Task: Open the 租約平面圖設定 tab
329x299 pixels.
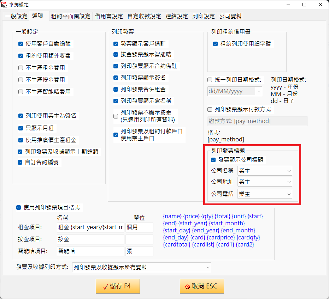Action: [71, 16]
